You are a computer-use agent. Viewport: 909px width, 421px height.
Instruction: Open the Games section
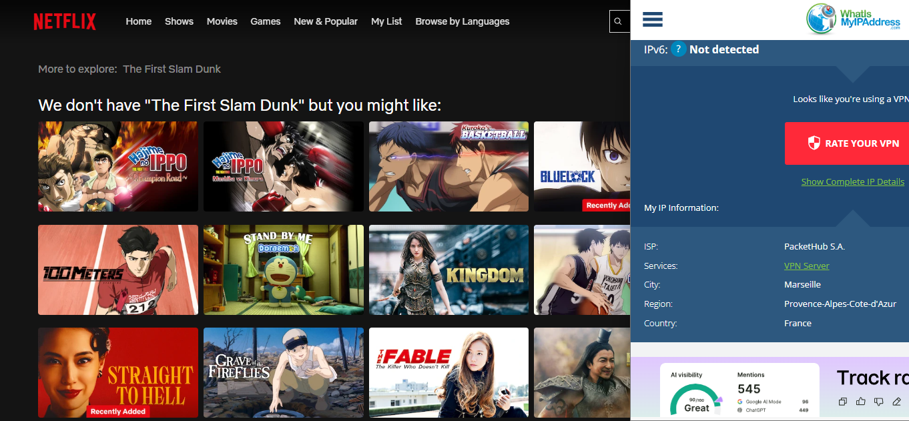[266, 21]
